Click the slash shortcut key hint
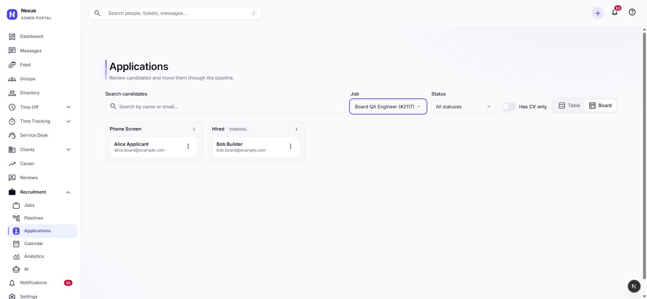Viewport: 647px width, 299px height. point(254,13)
